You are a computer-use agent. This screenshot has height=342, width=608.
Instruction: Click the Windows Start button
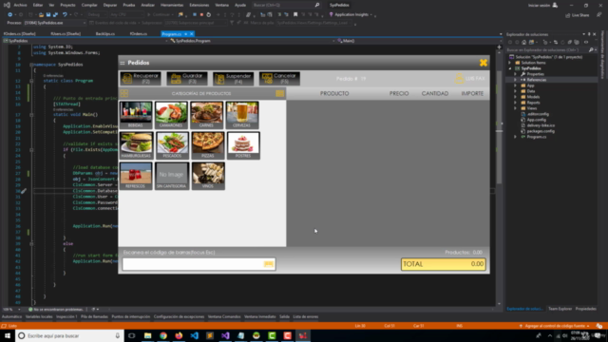pos(8,335)
